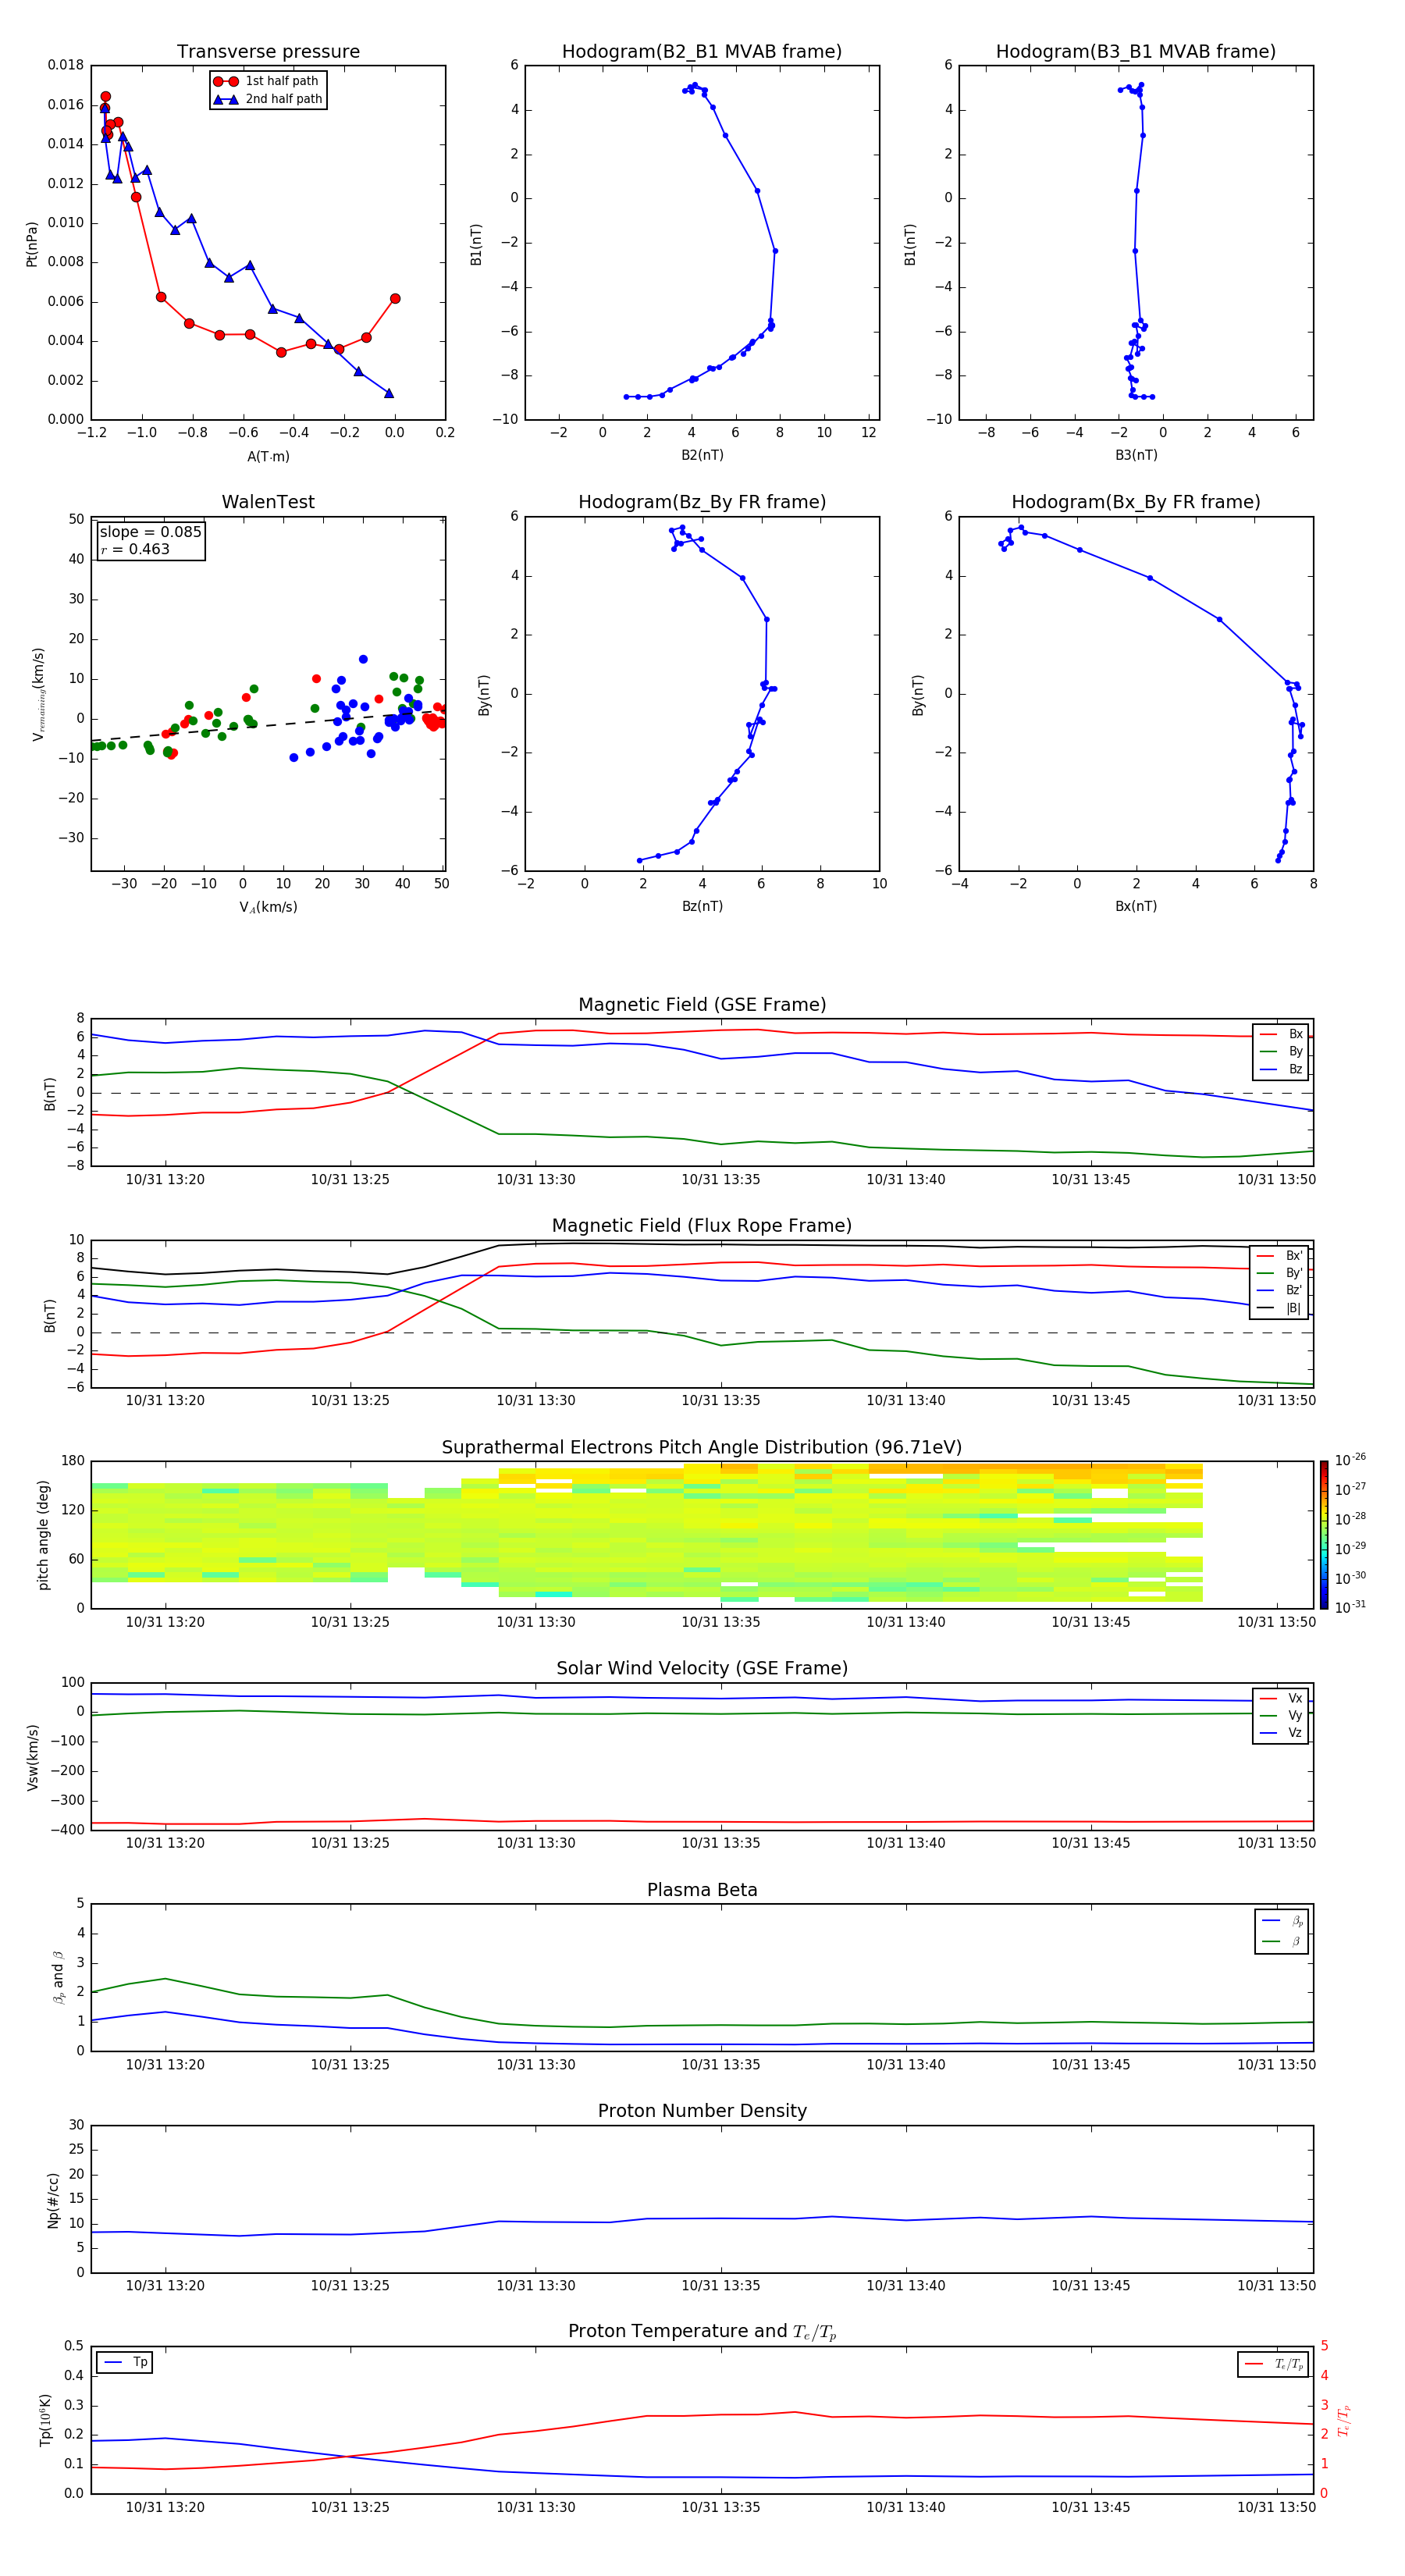Click the pitch angle colorbar
The image size is (1405, 2576).
1324,1535
